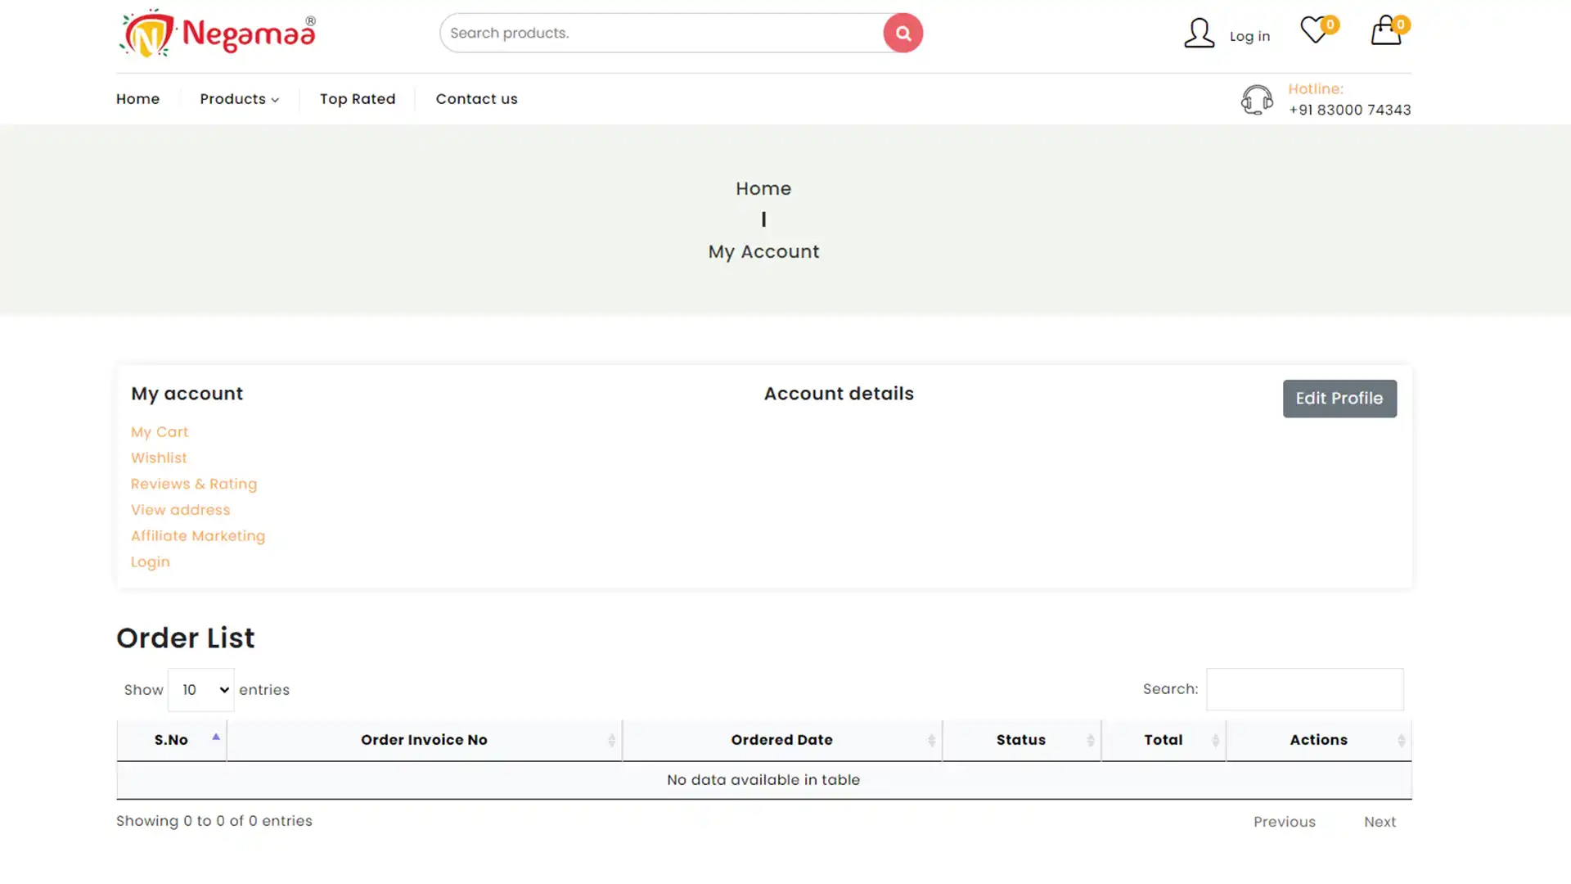This screenshot has height=884, width=1571.
Task: Open Contact us menu item
Action: (476, 99)
